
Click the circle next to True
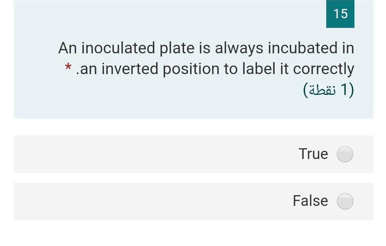tap(344, 154)
